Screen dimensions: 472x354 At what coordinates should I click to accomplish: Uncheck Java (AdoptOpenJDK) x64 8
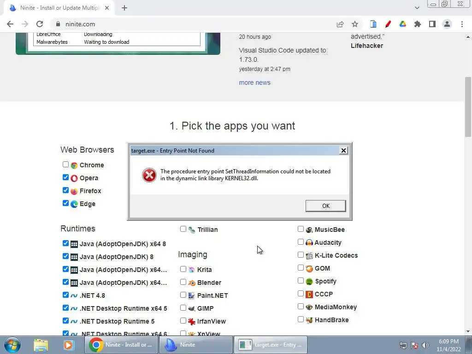pyautogui.click(x=65, y=243)
